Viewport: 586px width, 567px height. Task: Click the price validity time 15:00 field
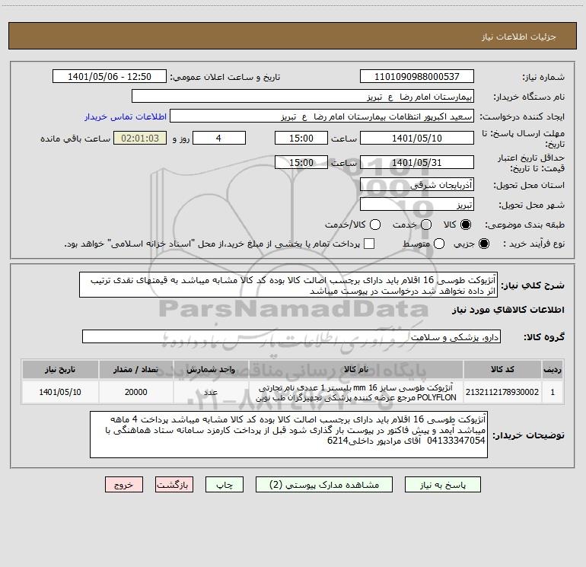point(301,162)
